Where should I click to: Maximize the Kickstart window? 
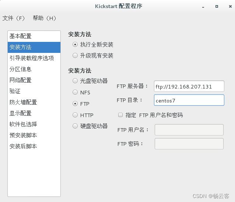(x=217, y=6)
